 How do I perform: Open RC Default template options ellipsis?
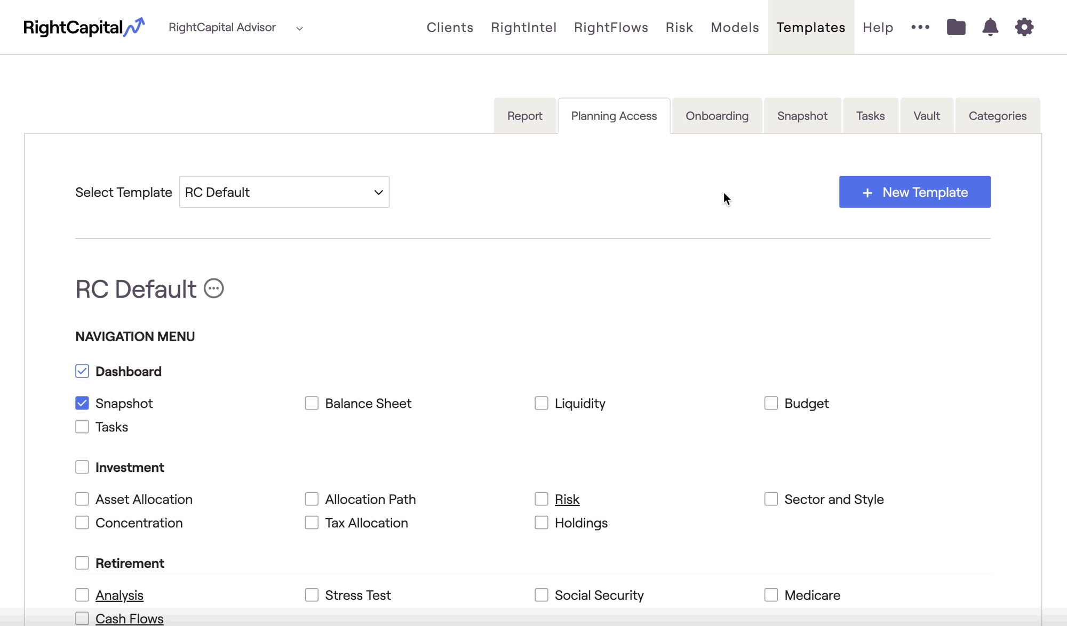[214, 288]
